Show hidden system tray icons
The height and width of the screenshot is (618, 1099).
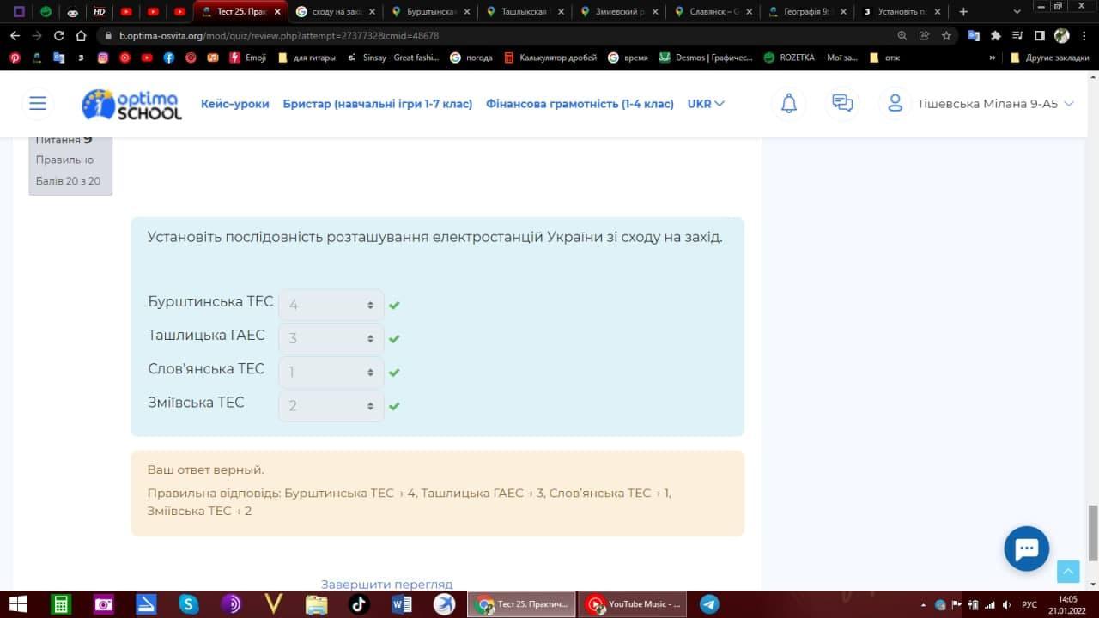pos(923,604)
